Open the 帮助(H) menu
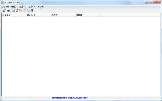162x101 pixels. click(x=41, y=6)
